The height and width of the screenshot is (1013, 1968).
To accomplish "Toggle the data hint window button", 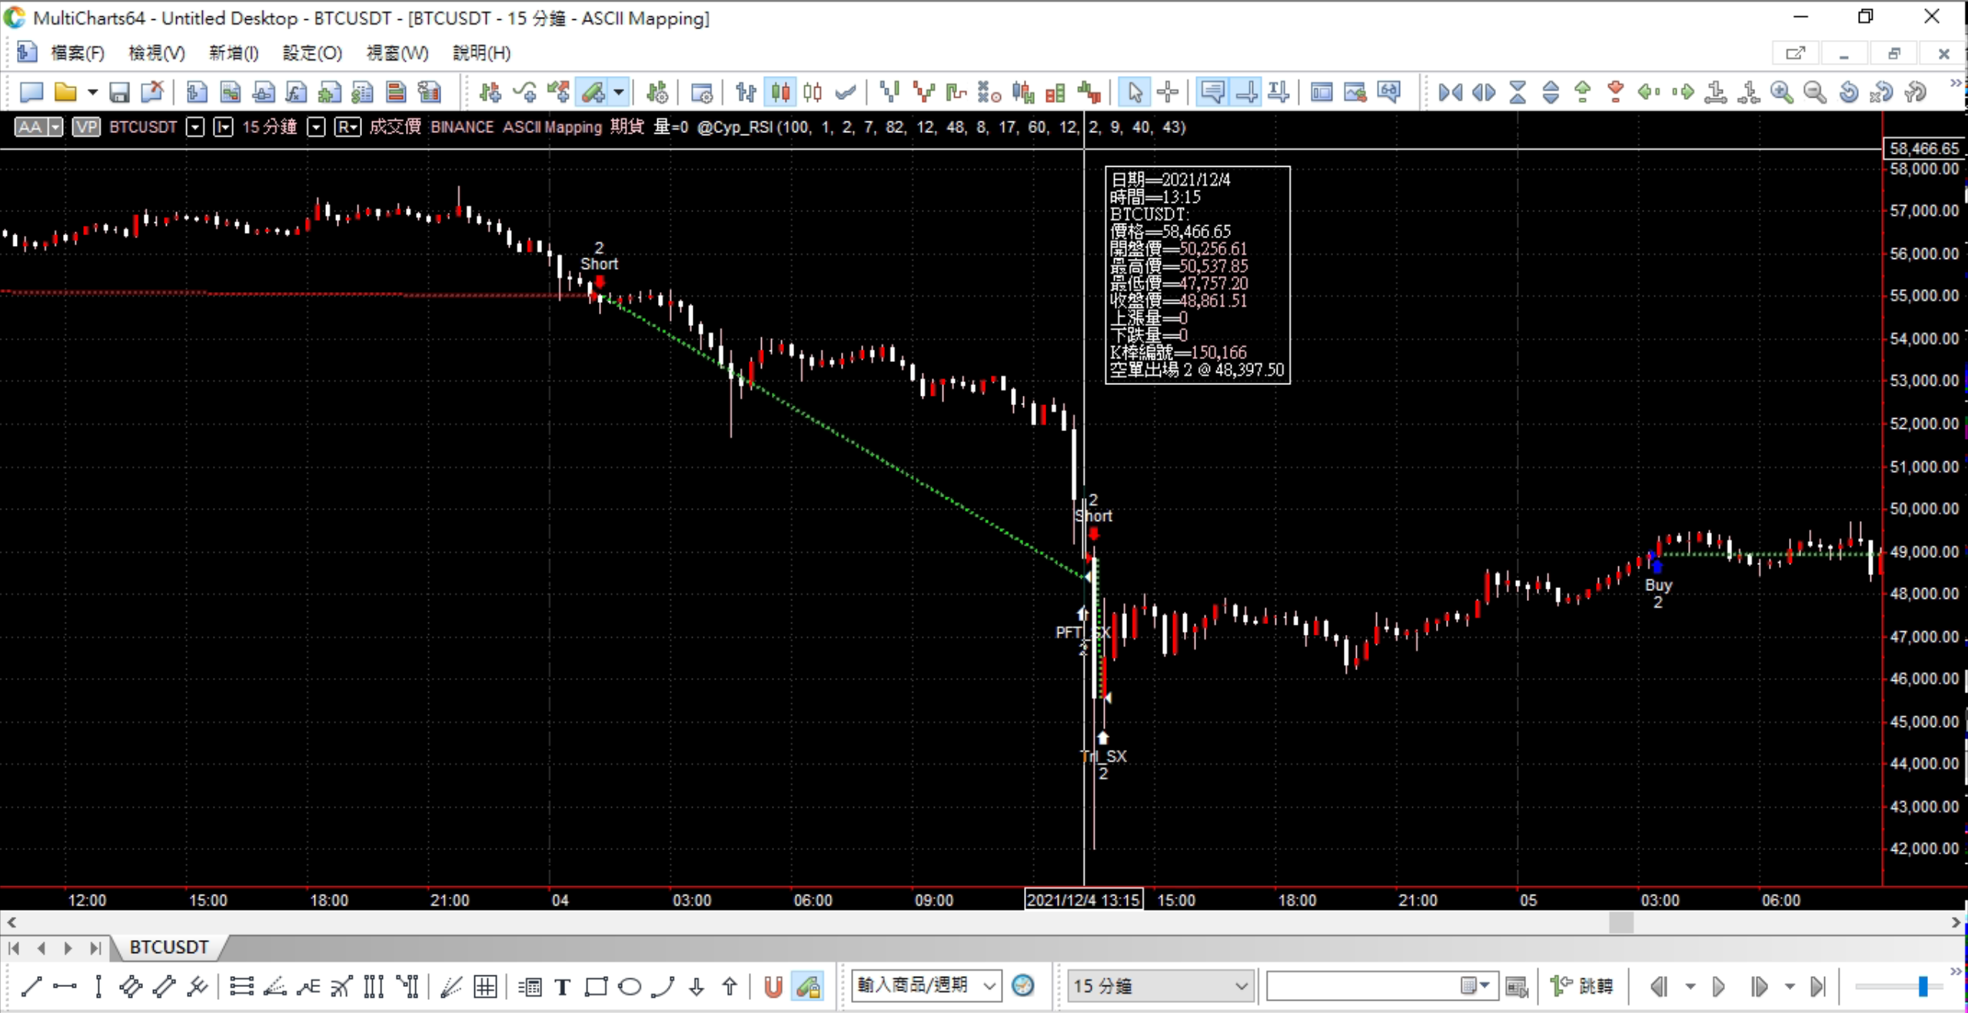I will tap(1212, 93).
